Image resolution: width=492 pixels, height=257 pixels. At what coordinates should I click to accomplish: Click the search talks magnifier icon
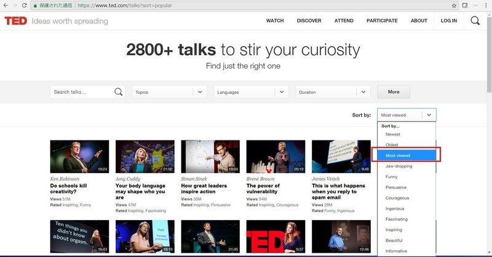118,92
